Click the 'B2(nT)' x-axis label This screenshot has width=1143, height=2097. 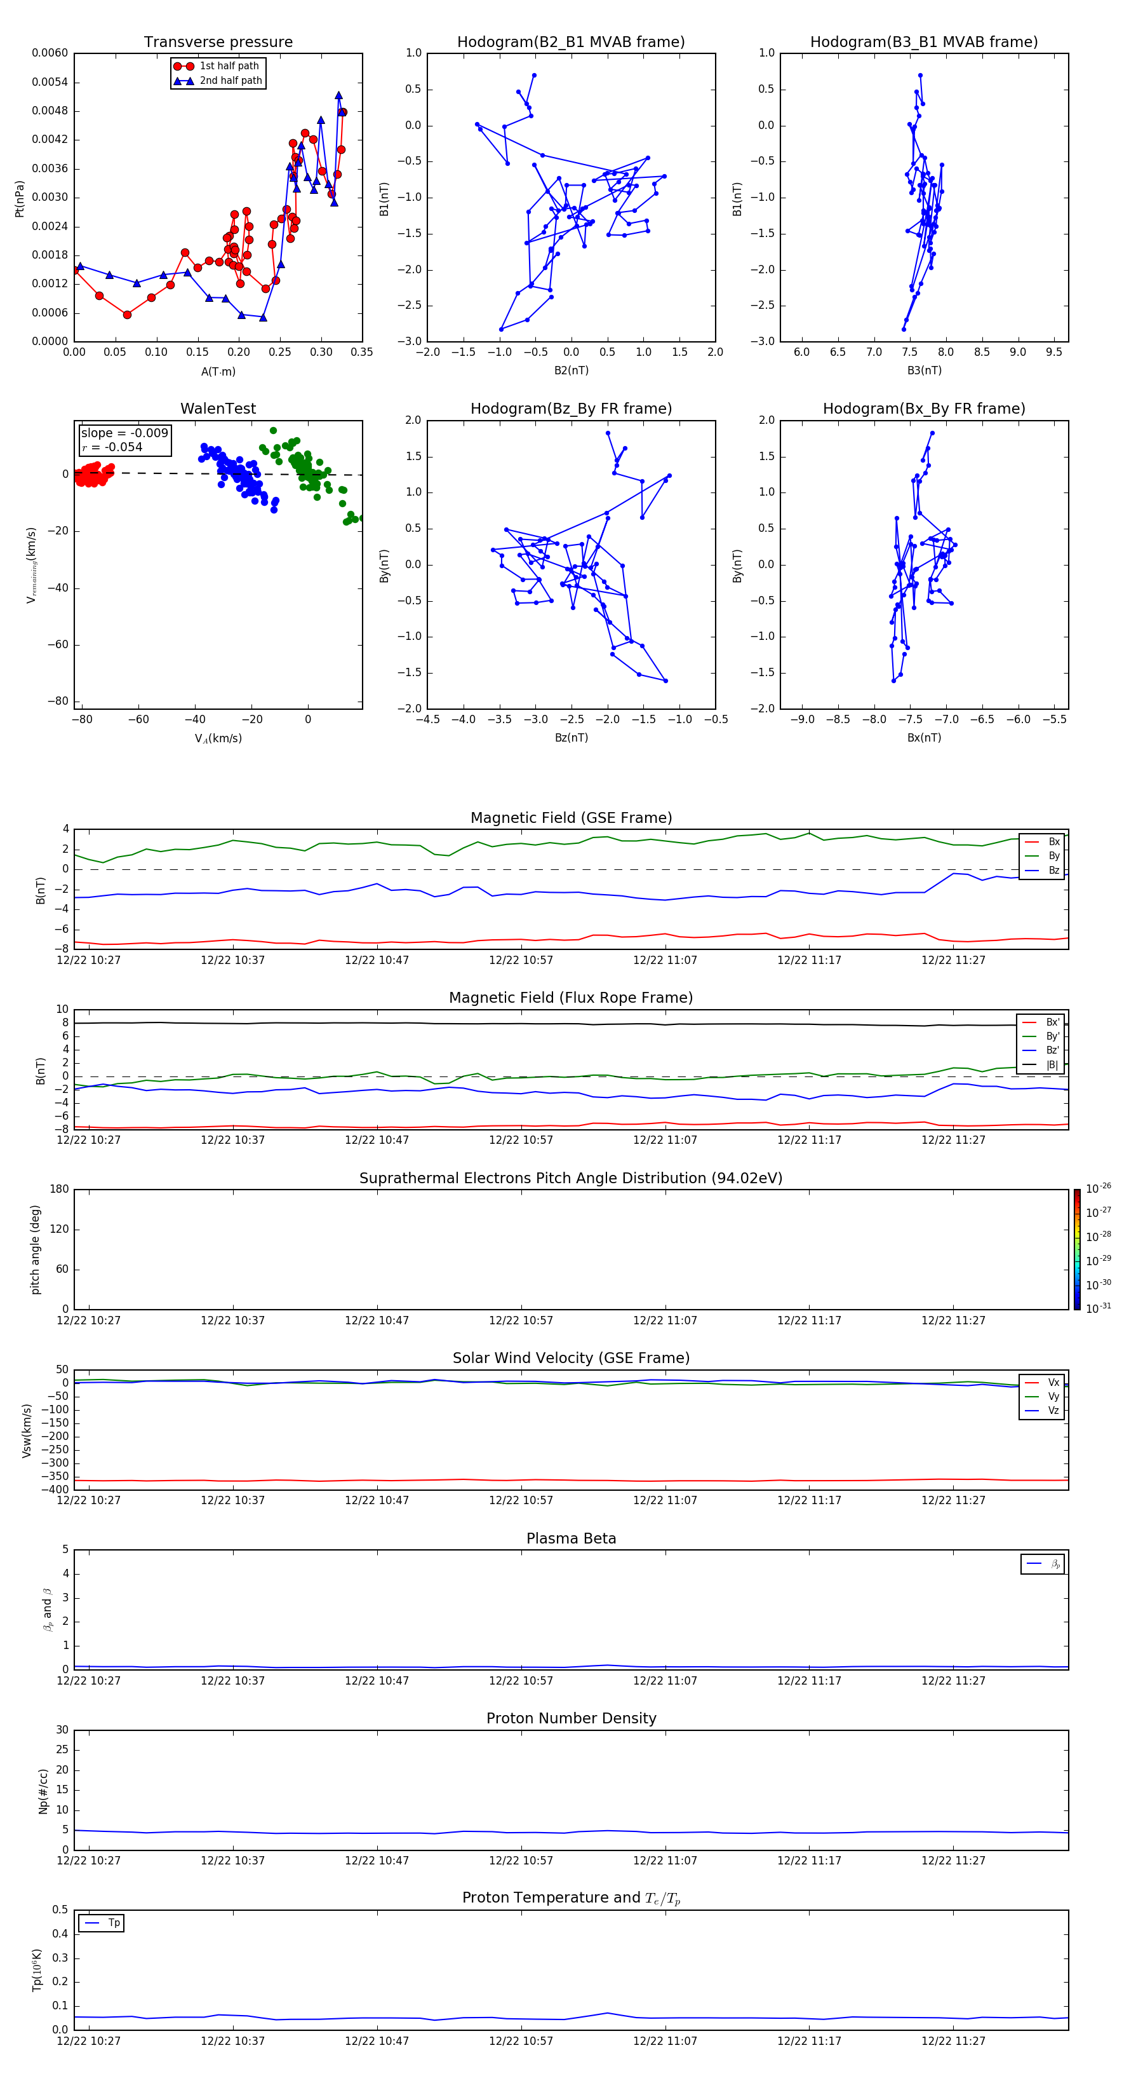571,370
